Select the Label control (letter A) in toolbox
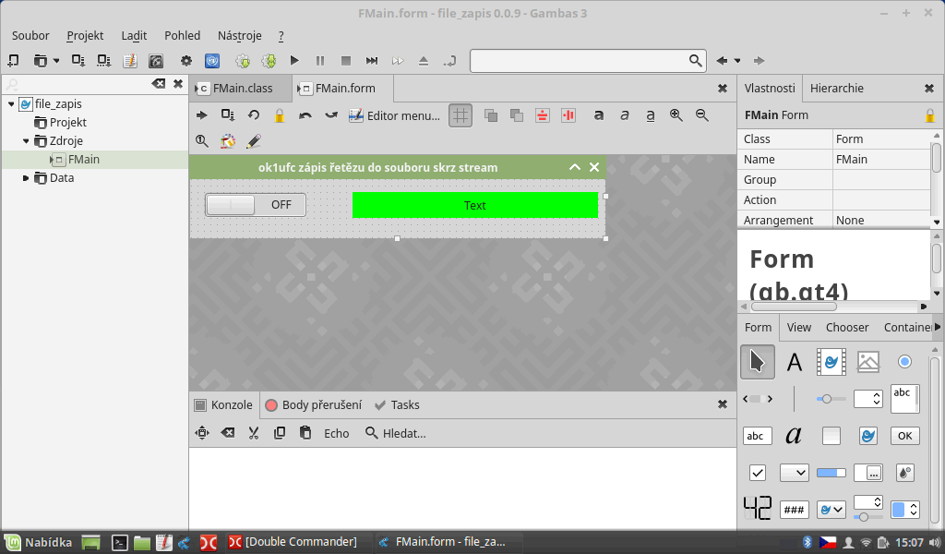945x554 pixels. (794, 362)
